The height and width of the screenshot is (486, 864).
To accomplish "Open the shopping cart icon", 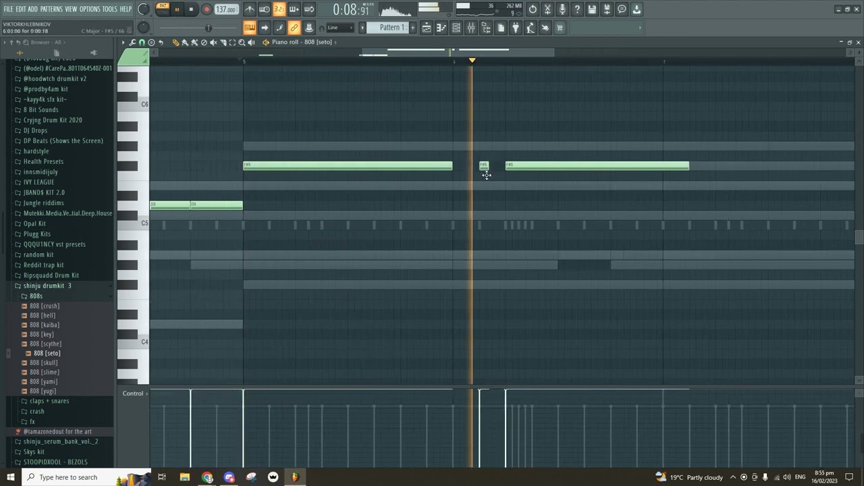I will tap(560, 28).
